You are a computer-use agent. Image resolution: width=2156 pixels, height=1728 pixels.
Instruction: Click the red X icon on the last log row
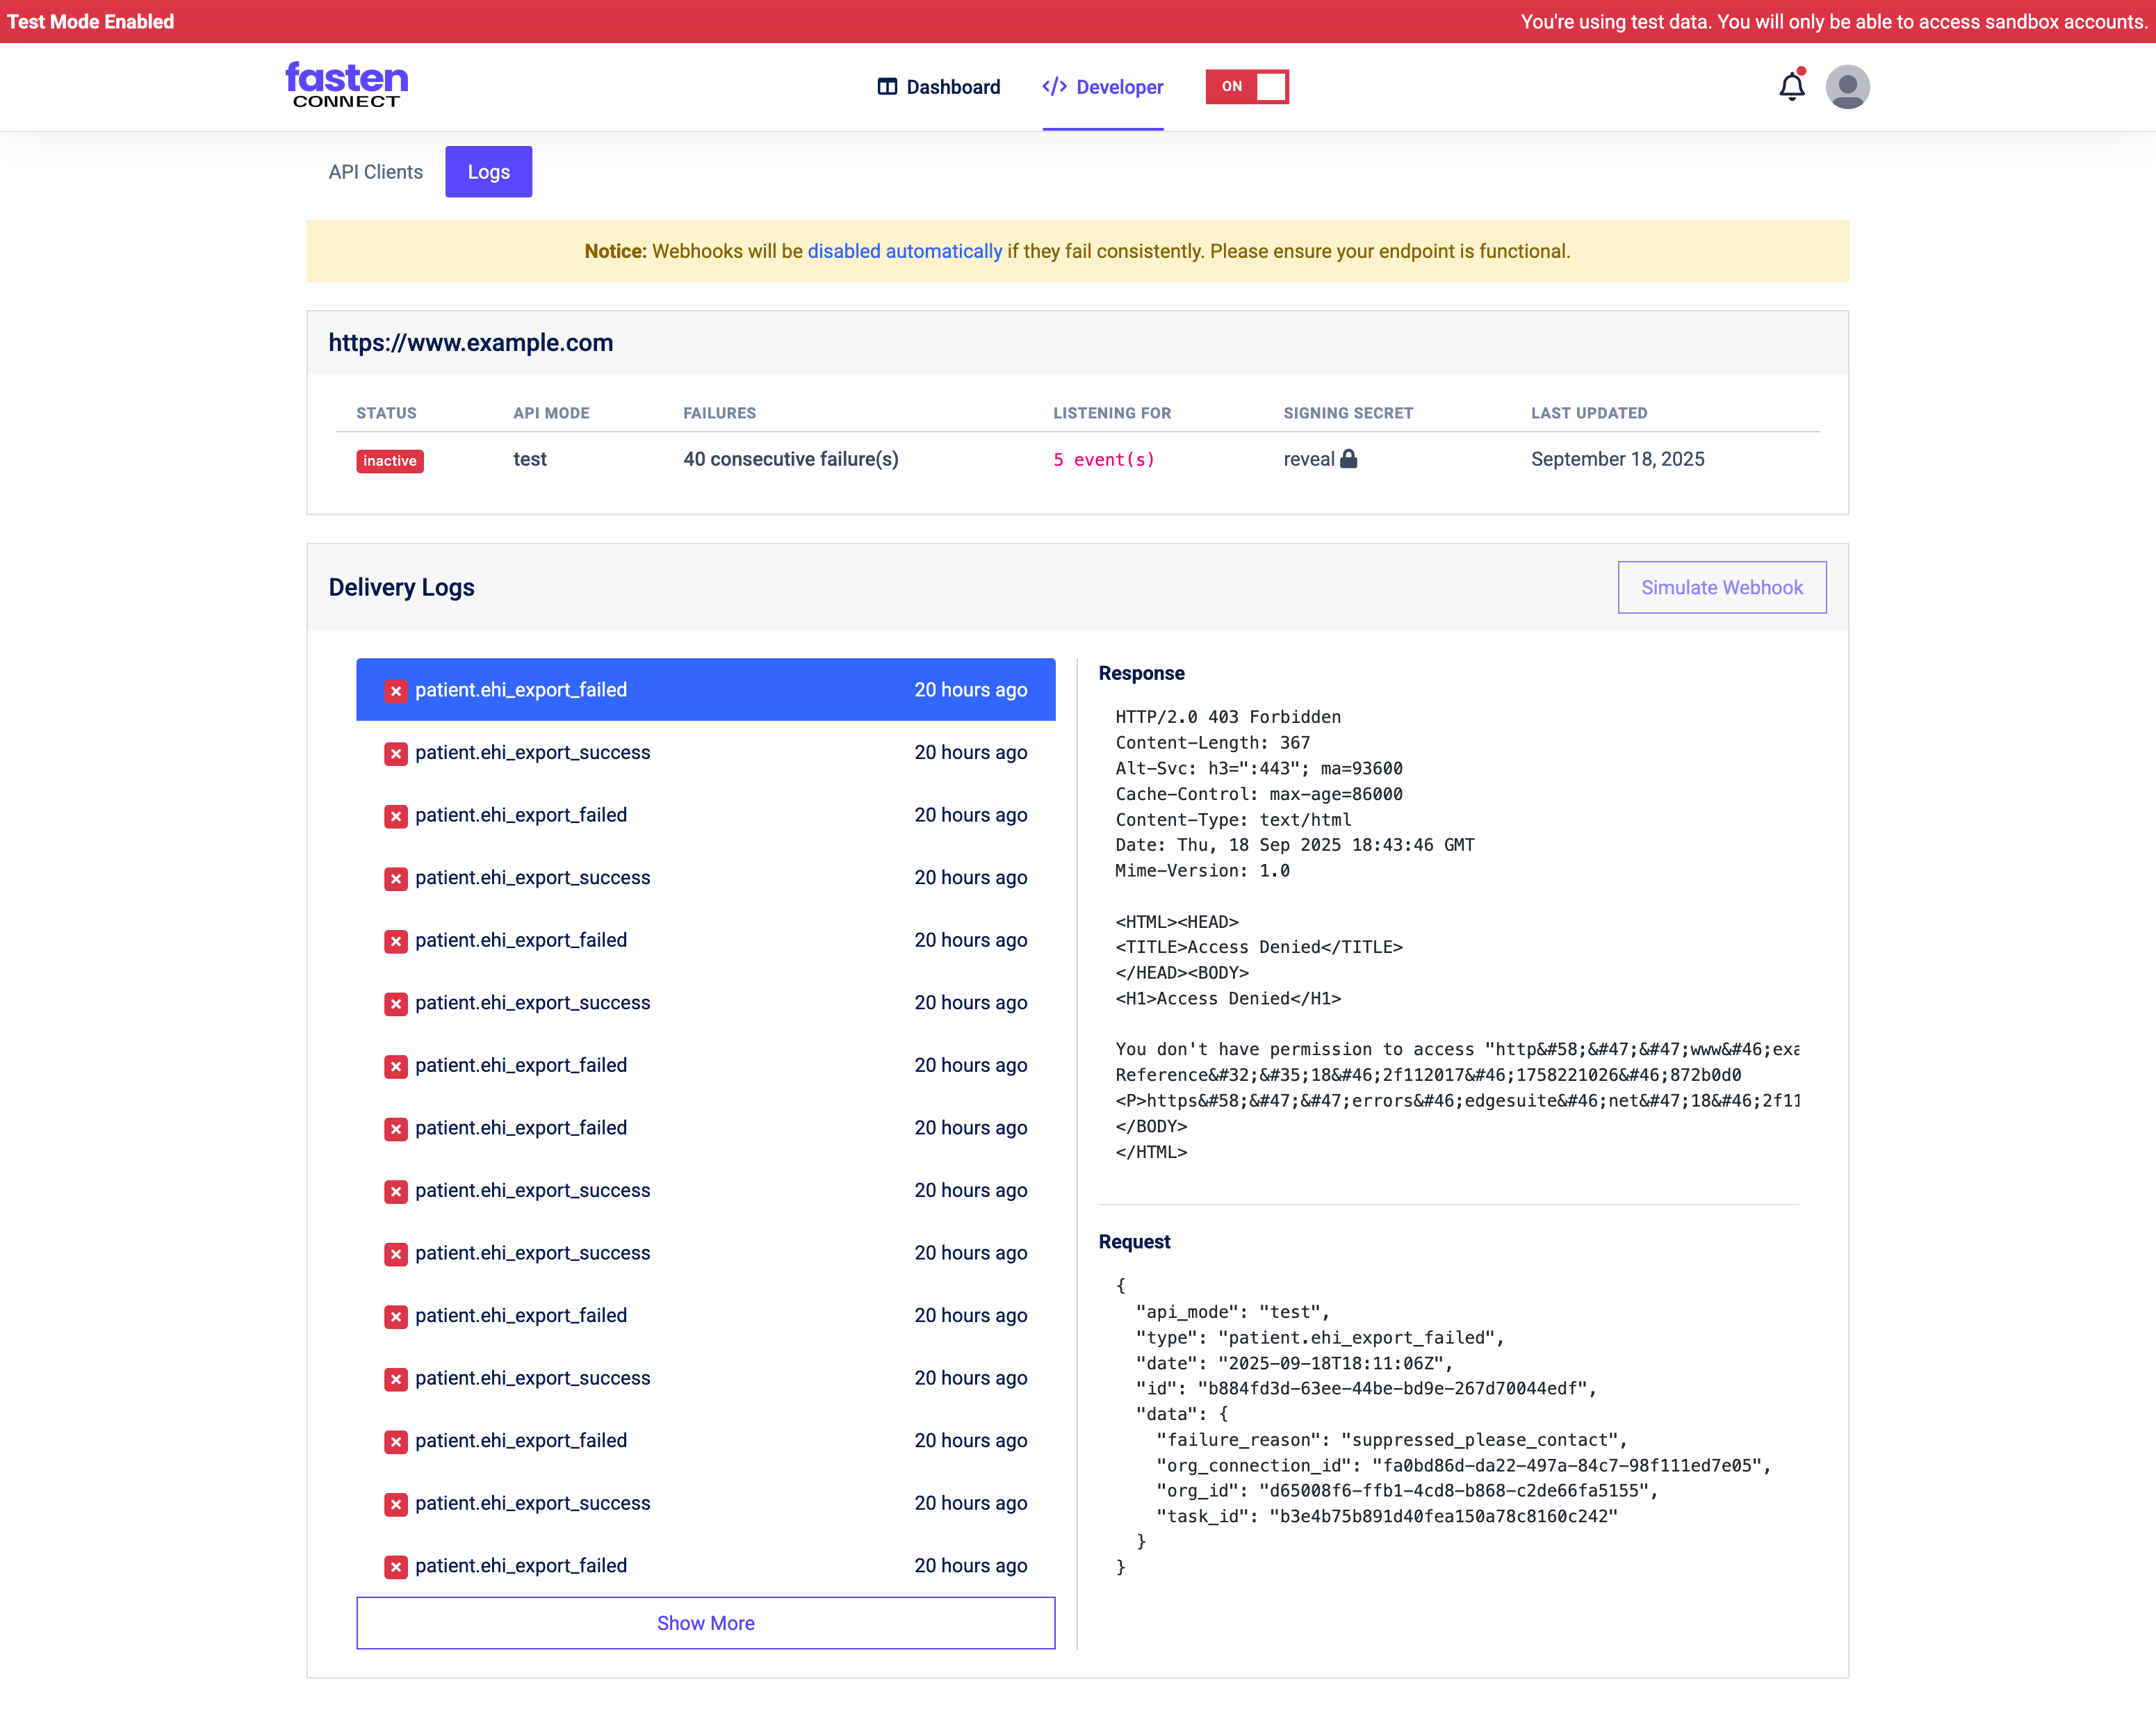click(x=396, y=1567)
